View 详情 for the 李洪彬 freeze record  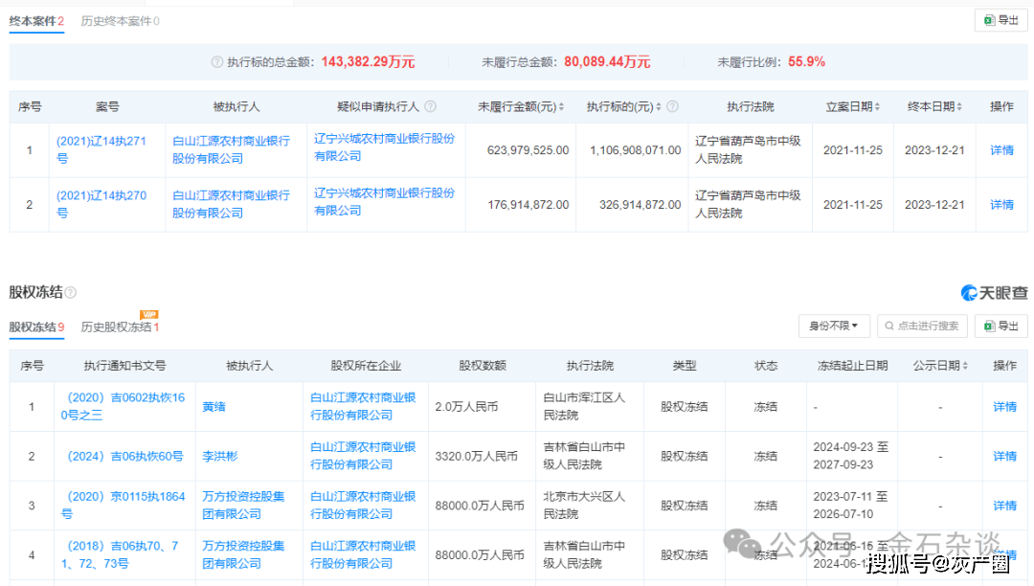[1005, 456]
